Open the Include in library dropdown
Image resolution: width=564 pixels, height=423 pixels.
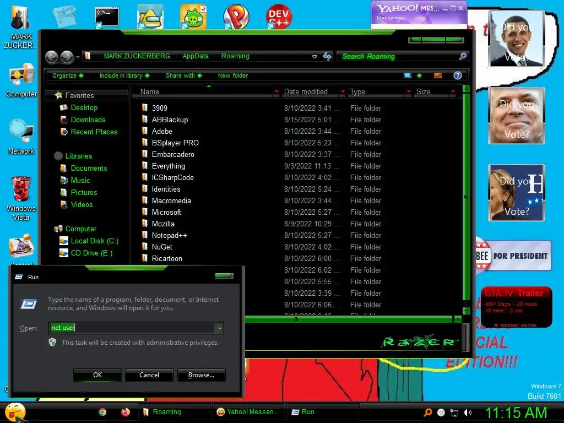[x=124, y=75]
